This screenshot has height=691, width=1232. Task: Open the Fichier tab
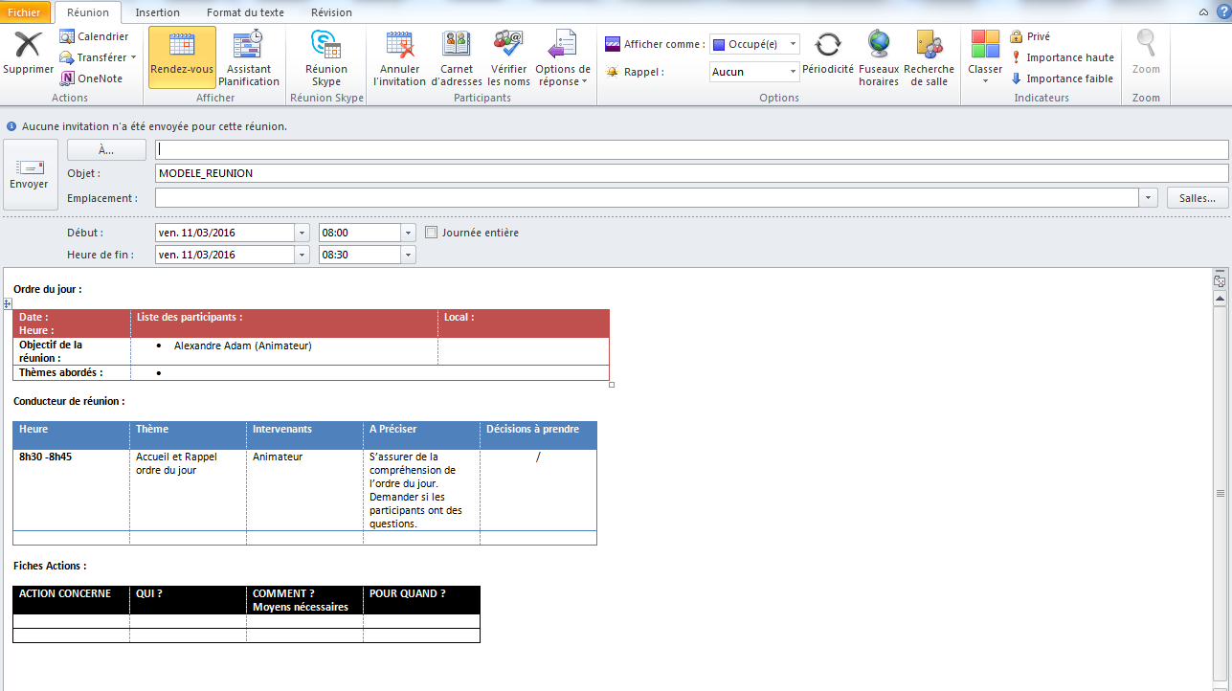pos(25,12)
